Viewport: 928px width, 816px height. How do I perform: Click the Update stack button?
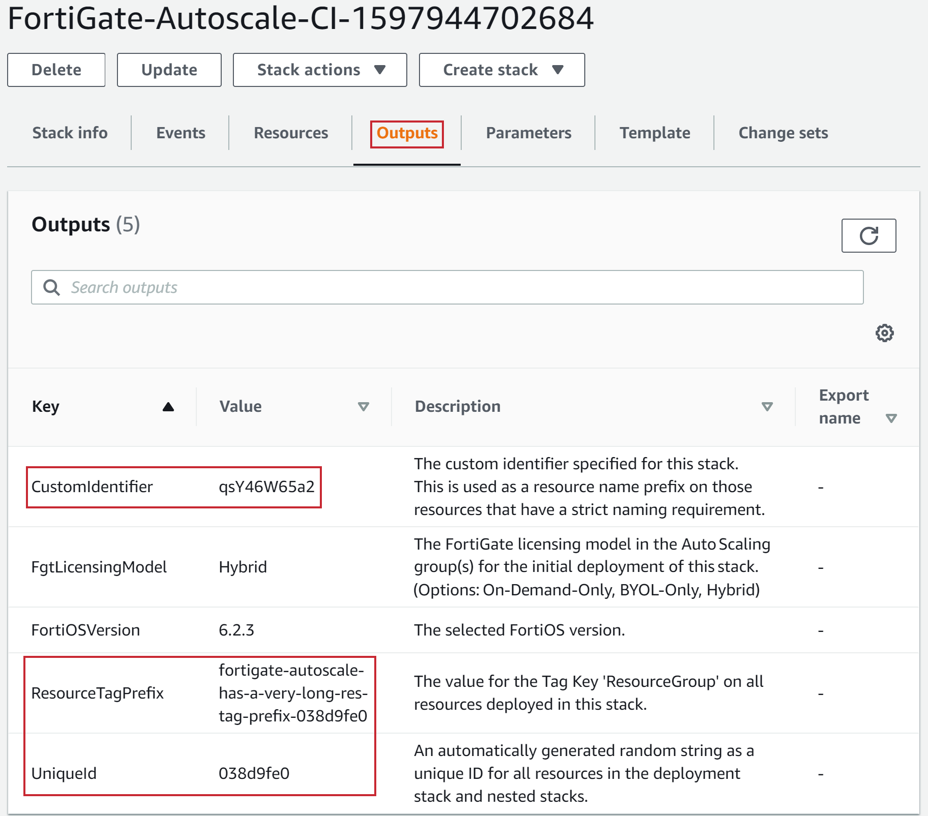(169, 70)
